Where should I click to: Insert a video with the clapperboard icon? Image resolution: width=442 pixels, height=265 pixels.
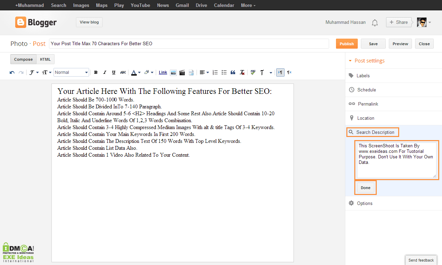(x=182, y=72)
